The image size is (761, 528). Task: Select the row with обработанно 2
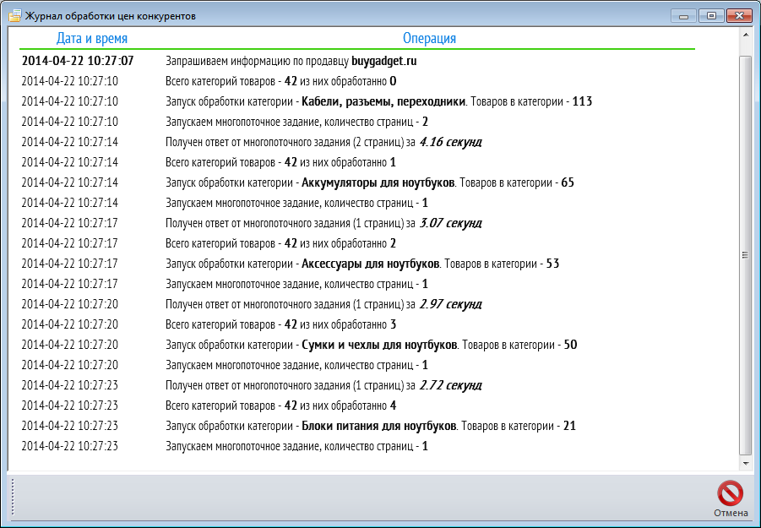pos(357,243)
